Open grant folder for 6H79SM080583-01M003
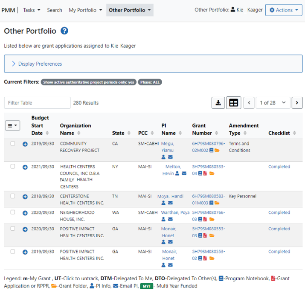 coord(217,203)
